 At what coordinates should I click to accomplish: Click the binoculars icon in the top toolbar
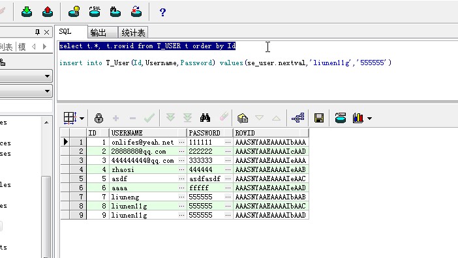[x=115, y=12]
